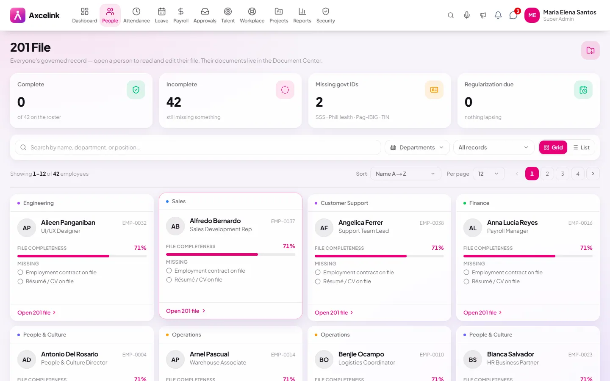Screen dimensions: 610x381
Task: Click the Missing govt IDs card icon
Action: click(434, 90)
